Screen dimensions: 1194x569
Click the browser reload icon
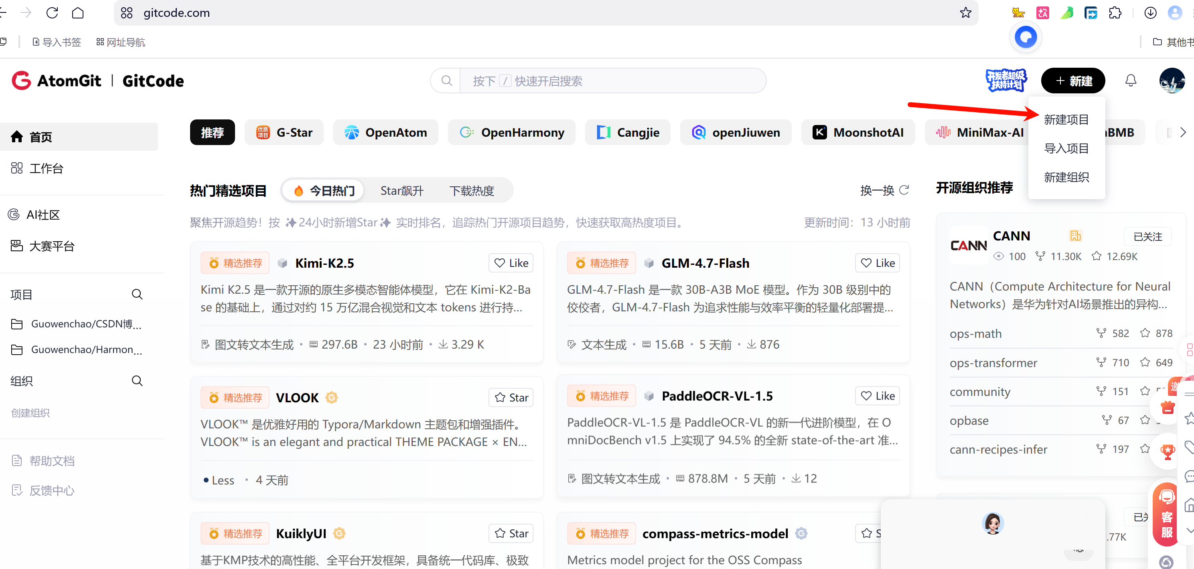pyautogui.click(x=52, y=12)
